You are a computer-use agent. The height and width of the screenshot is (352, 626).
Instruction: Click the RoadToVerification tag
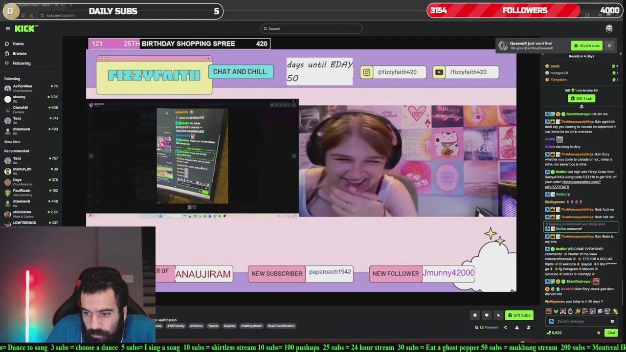pos(281,326)
